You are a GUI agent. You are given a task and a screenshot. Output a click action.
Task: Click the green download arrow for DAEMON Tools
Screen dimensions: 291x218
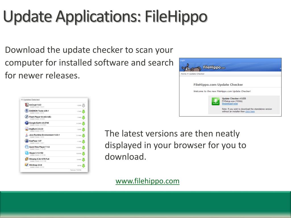pos(84,112)
